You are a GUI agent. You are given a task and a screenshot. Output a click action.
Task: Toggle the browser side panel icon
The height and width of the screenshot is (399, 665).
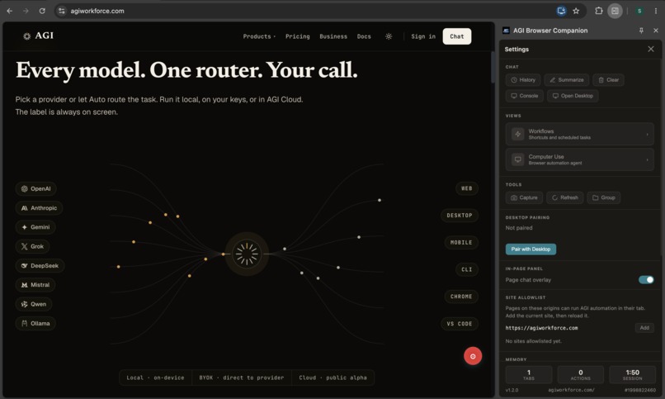click(615, 11)
